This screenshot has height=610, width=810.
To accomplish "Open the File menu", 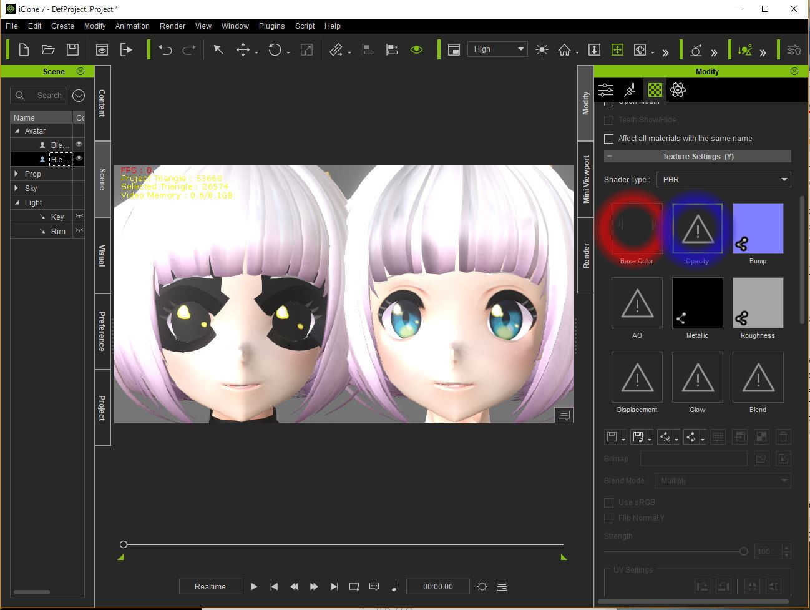I will pyautogui.click(x=12, y=26).
